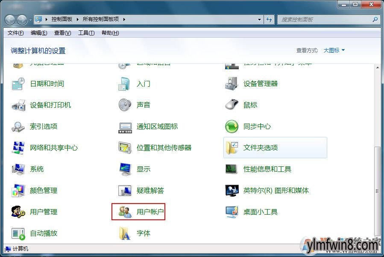This screenshot has width=384, height=257.
Task: Click the 通知区域图标 icon
Action: pyautogui.click(x=125, y=127)
